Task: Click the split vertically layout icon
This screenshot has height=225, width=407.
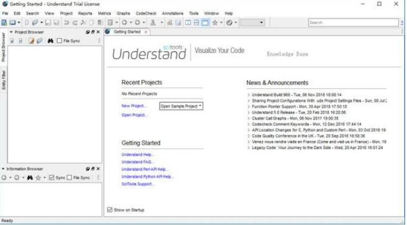Action: 188,22
